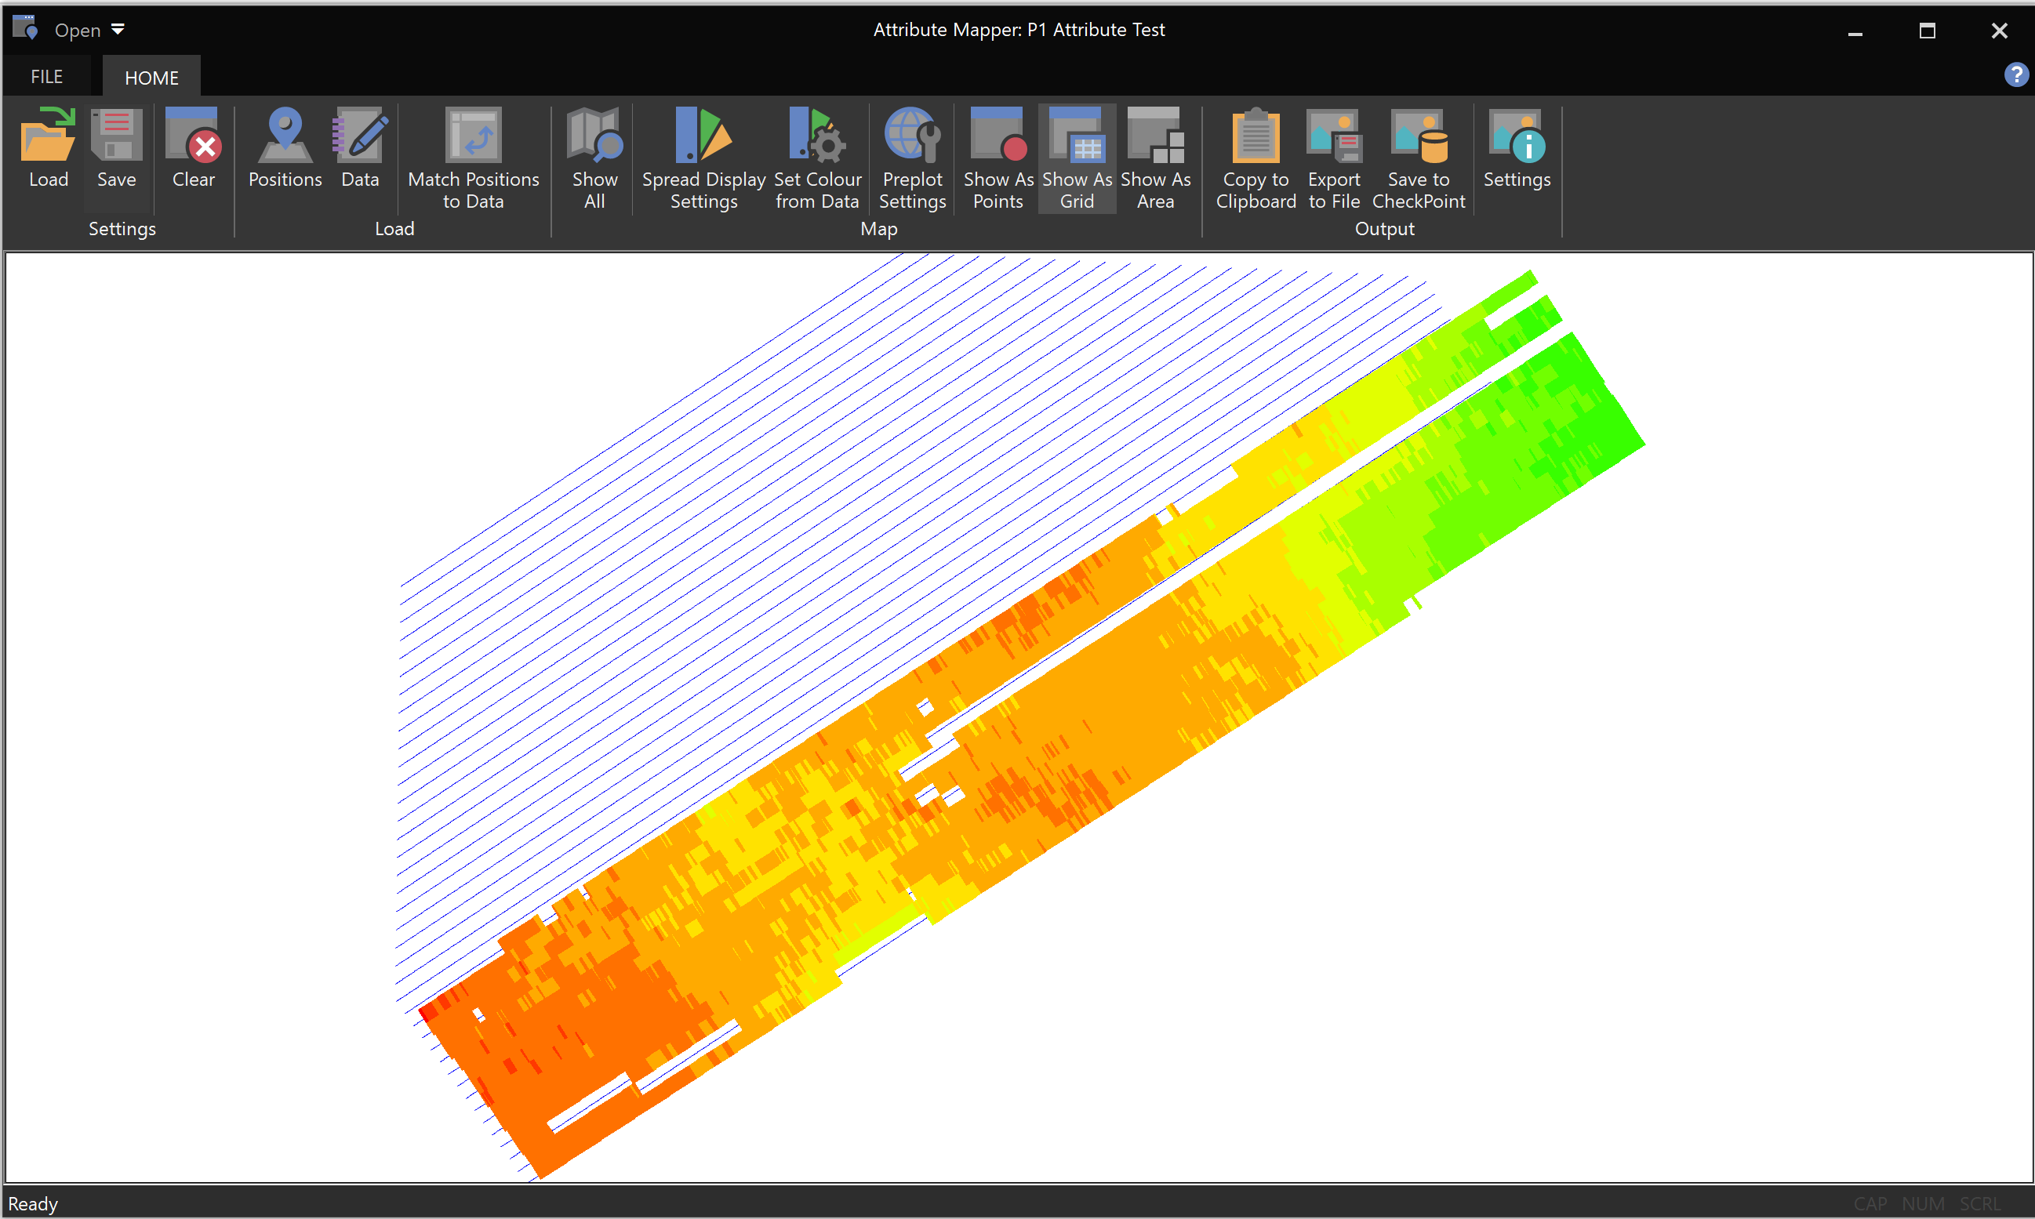2035x1219 pixels.
Task: Select the HOME ribbon tab
Action: click(151, 77)
